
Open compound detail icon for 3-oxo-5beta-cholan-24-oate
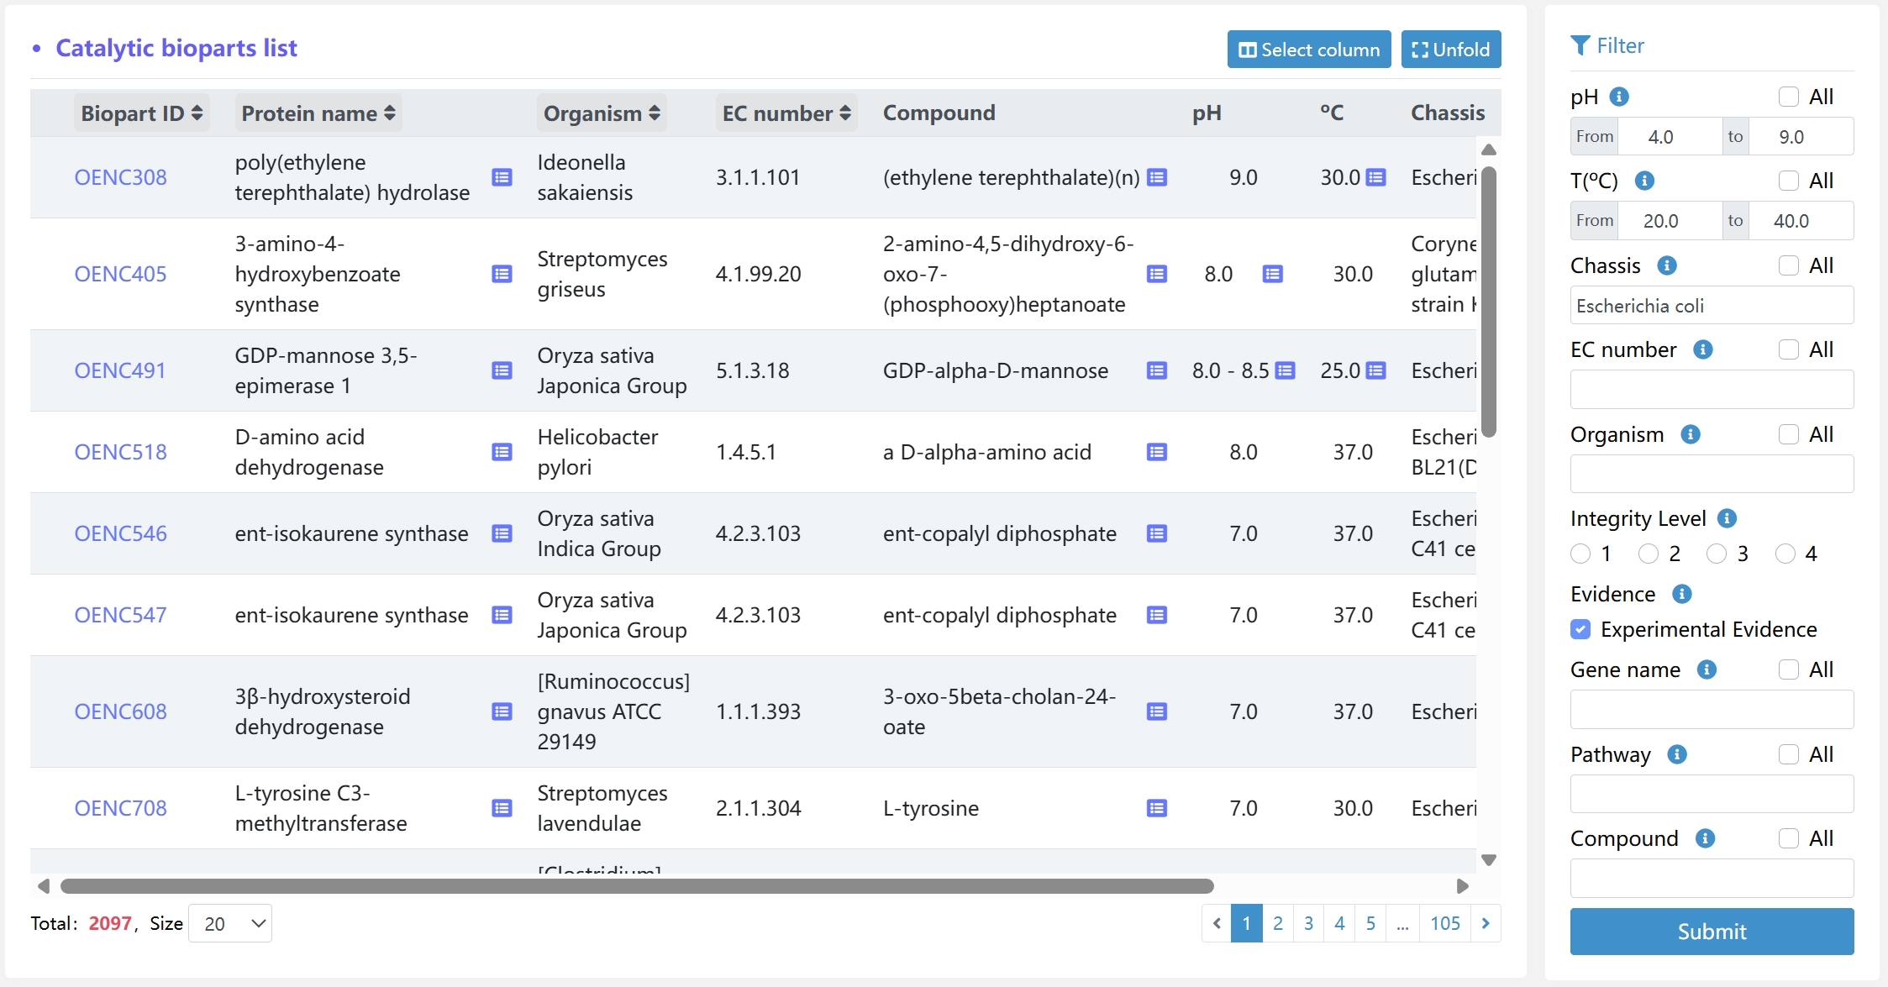1157,711
